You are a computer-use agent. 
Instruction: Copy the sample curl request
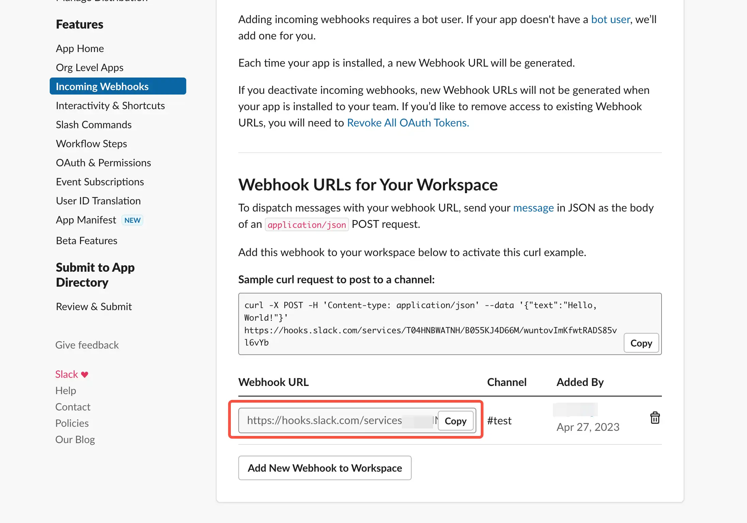click(x=641, y=343)
